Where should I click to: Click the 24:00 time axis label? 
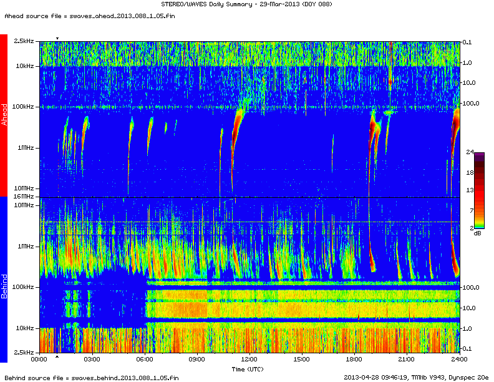[459, 360]
